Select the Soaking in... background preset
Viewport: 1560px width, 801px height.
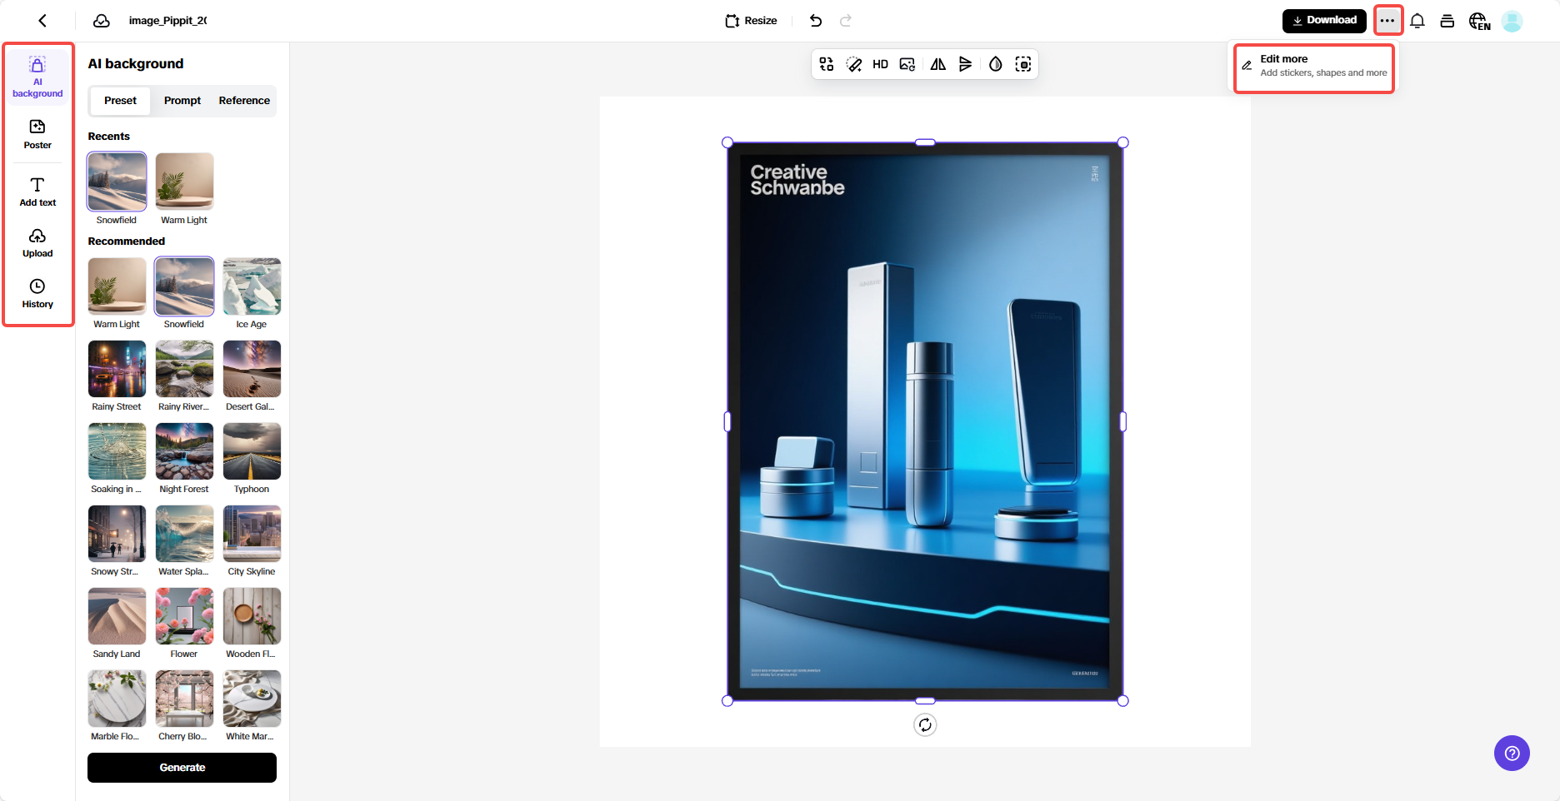(117, 450)
